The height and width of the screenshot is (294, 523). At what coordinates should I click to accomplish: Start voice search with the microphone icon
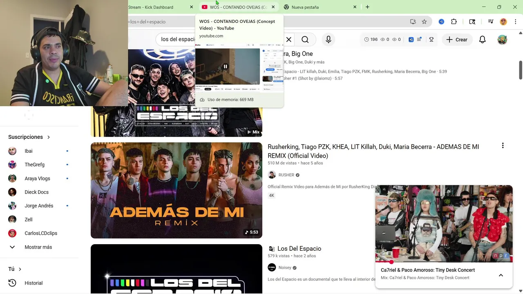[329, 40]
